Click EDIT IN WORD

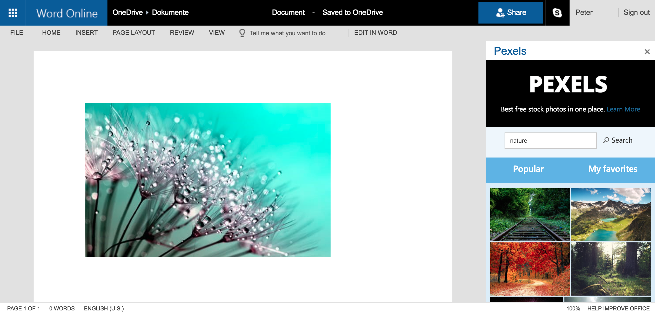click(375, 33)
